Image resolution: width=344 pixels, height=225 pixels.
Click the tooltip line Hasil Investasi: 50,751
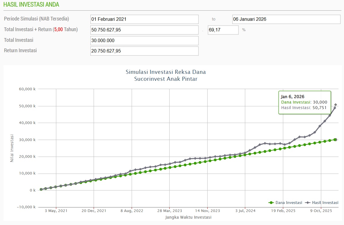[304, 108]
